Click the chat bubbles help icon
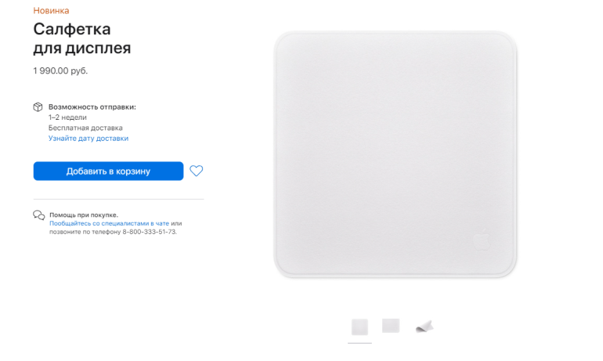 coord(39,215)
